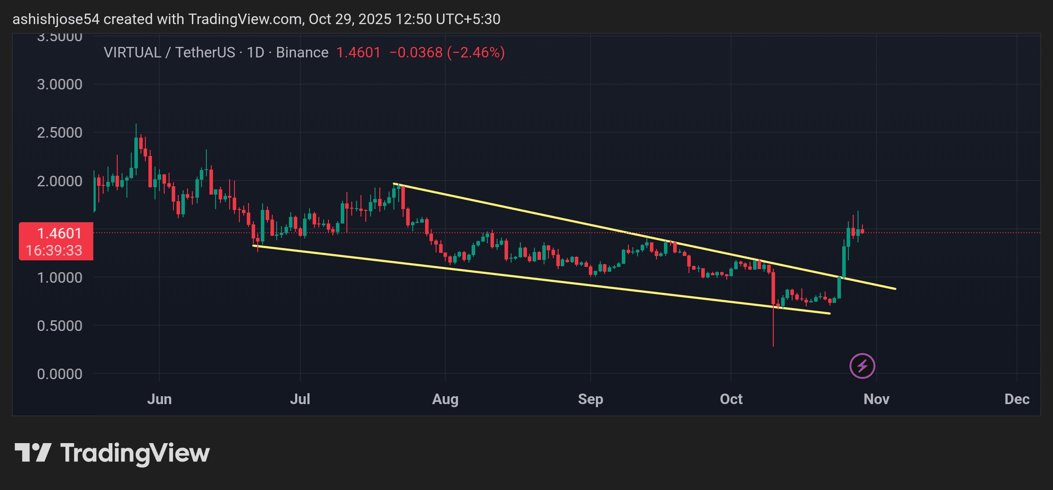Click the Aug label on time axis
This screenshot has width=1053, height=490.
coord(445,399)
